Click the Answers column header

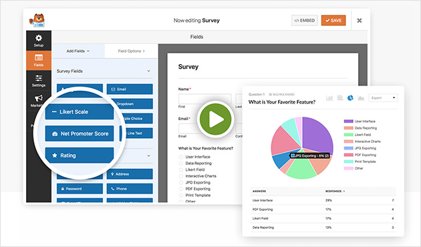point(259,191)
